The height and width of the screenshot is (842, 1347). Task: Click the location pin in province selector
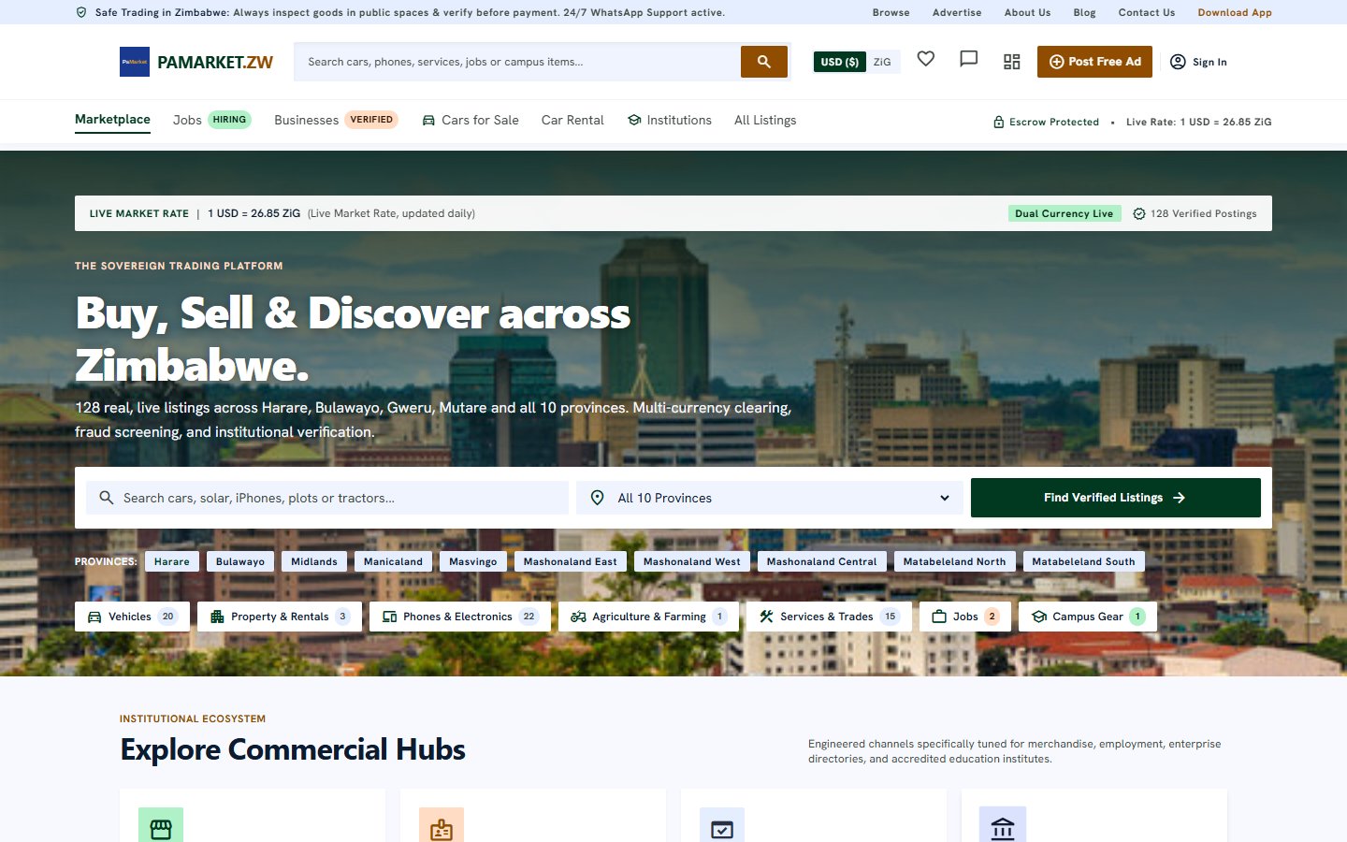pos(598,498)
